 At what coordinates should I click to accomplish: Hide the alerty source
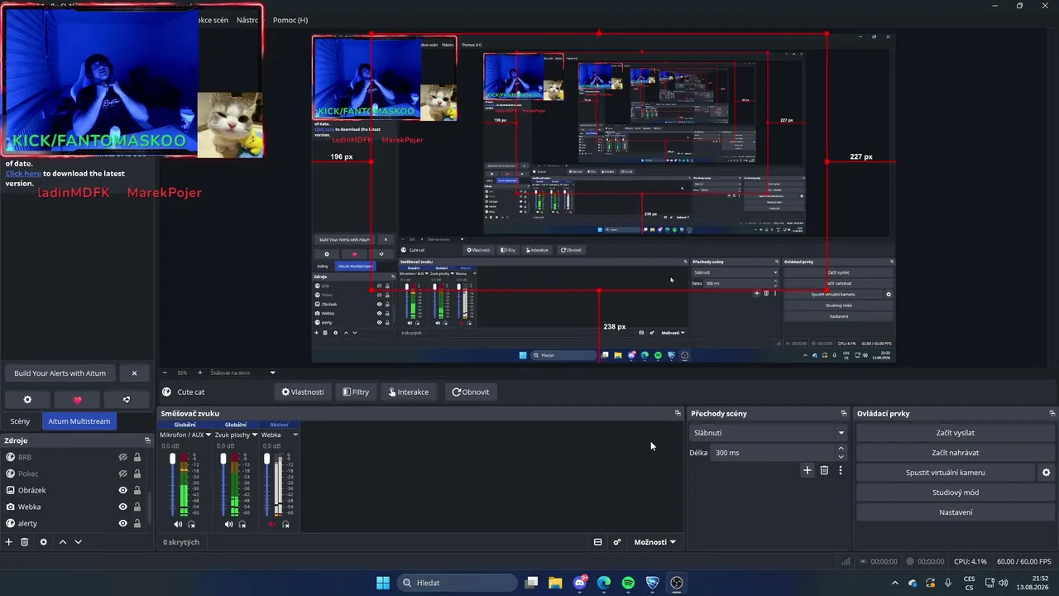[x=122, y=523]
